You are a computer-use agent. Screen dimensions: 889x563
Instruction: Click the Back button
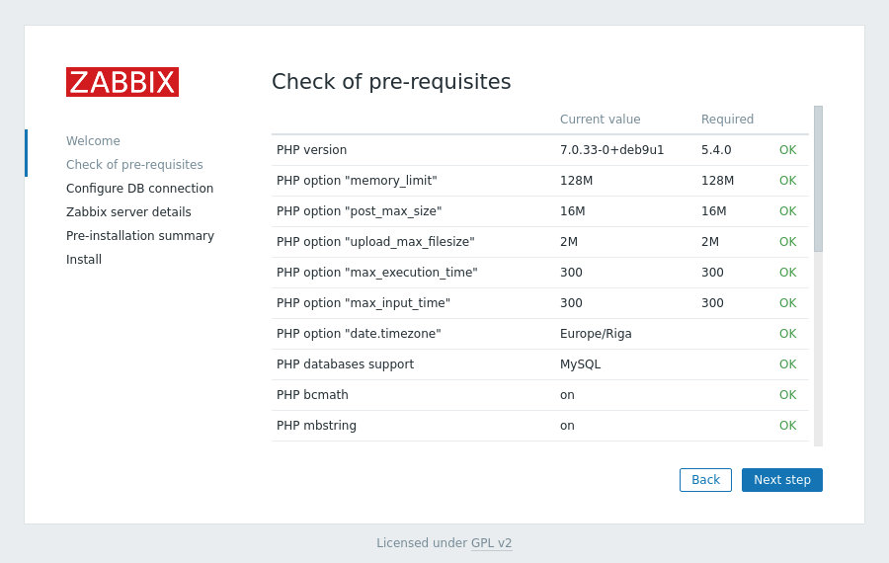705,480
